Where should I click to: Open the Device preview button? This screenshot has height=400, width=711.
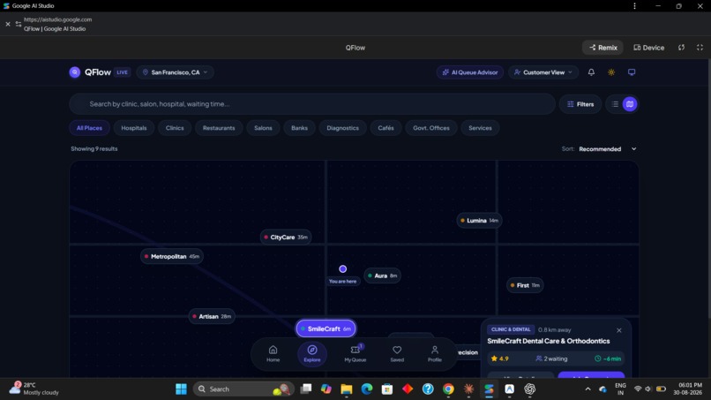[649, 48]
